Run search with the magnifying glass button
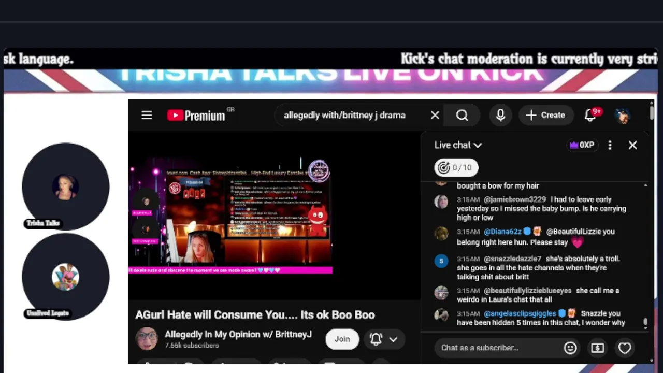This screenshot has height=373, width=663. point(462,115)
